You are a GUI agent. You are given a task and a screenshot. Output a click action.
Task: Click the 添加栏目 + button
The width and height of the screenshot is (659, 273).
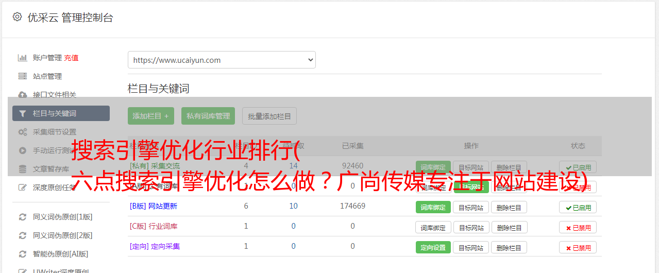click(x=150, y=116)
